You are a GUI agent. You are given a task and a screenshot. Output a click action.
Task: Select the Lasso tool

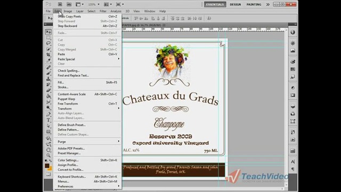point(48,43)
